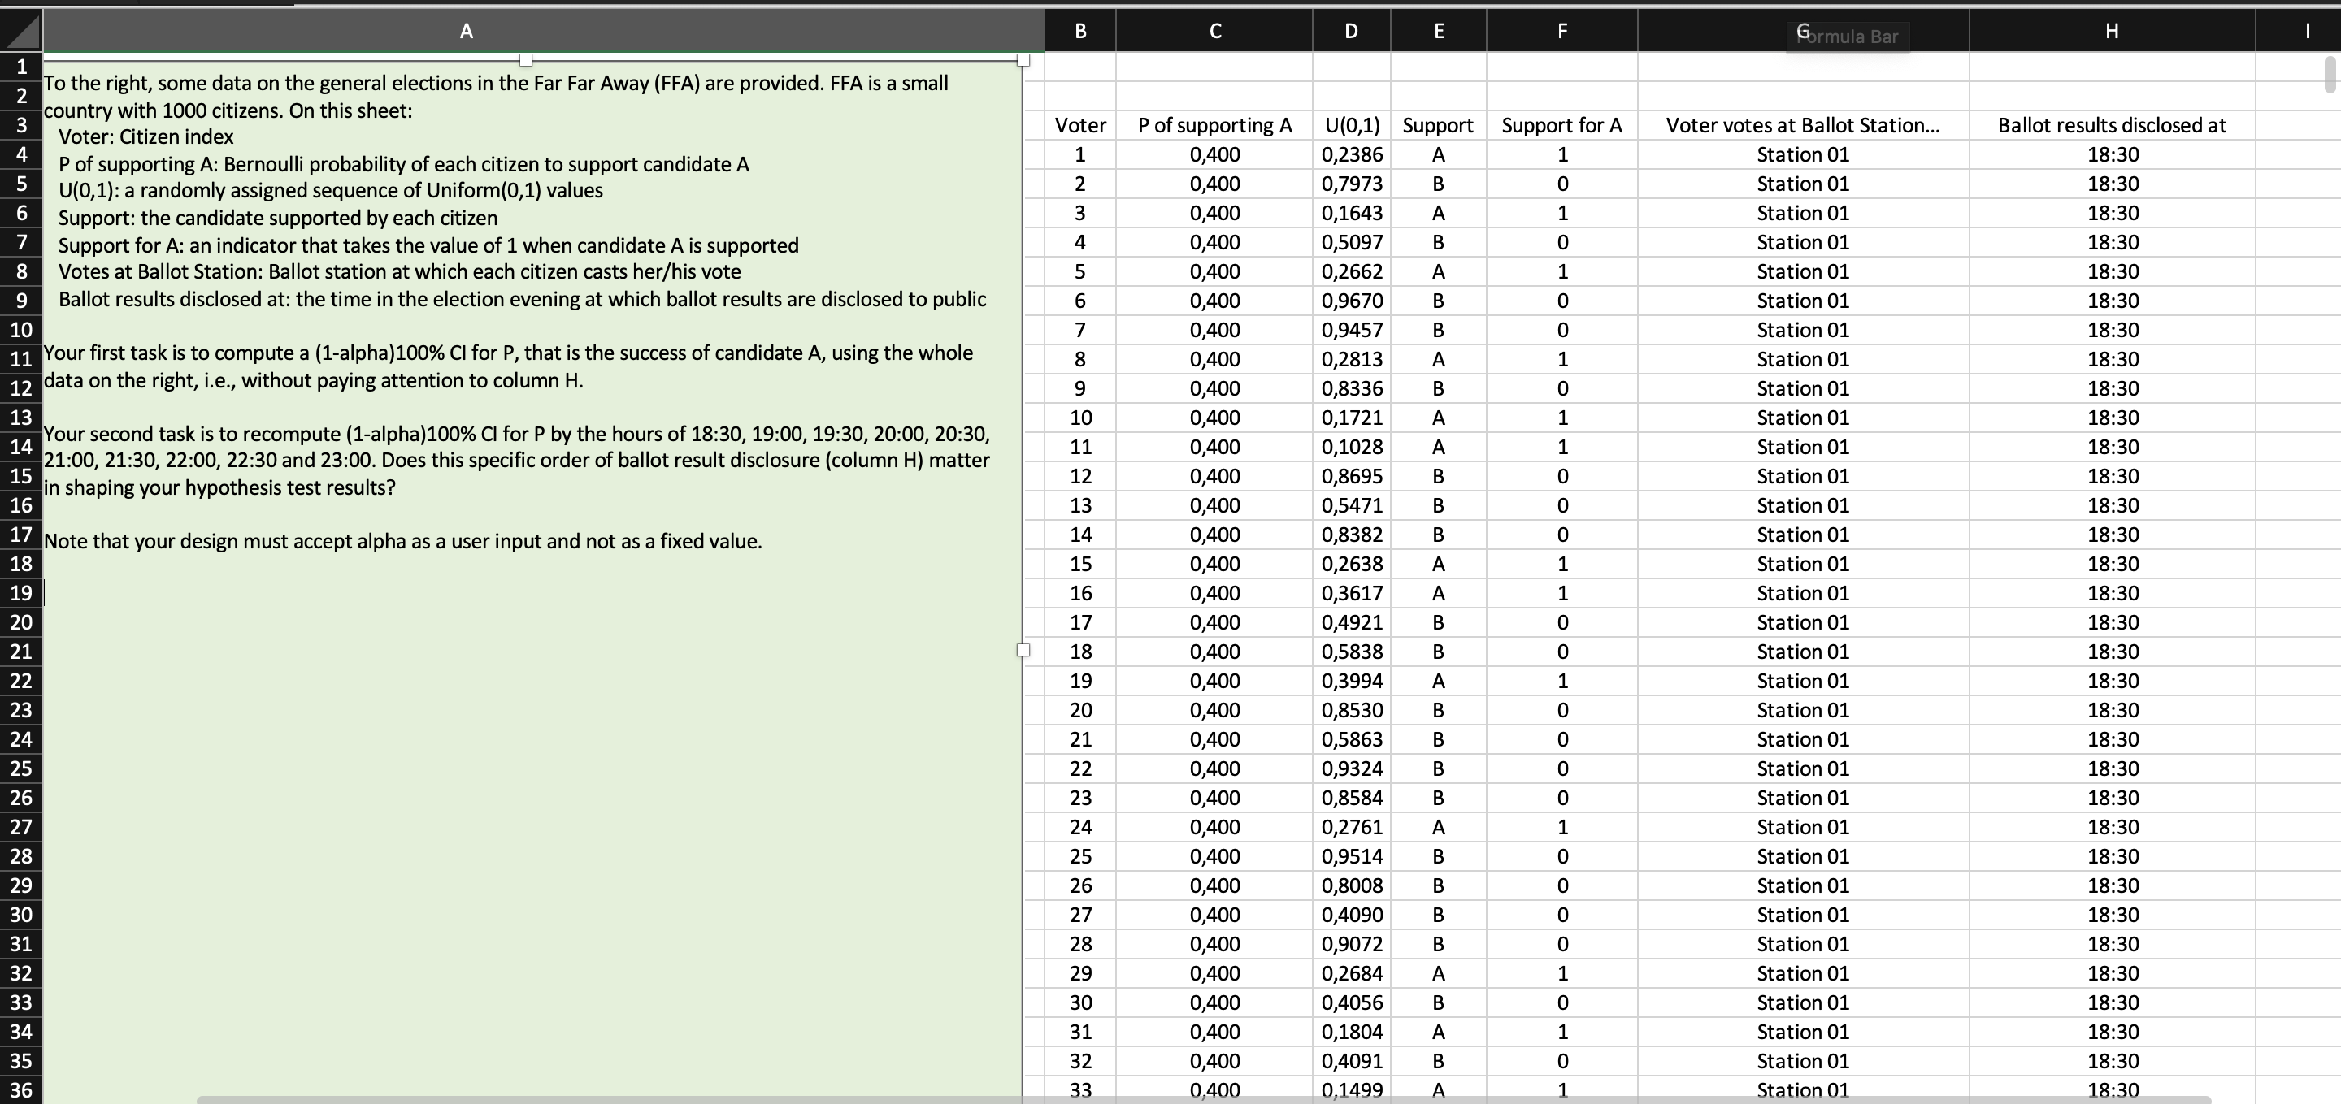The image size is (2341, 1104).
Task: Select row header 1
Action: pos(21,67)
